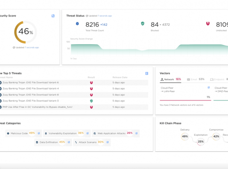Click the red Unblocked shield icon

pos(208,23)
